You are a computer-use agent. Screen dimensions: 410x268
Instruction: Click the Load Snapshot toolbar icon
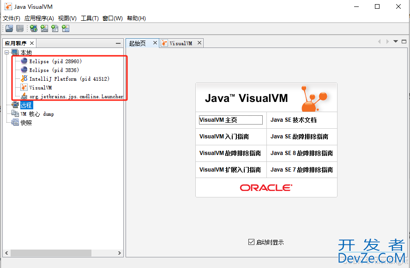coord(9,29)
